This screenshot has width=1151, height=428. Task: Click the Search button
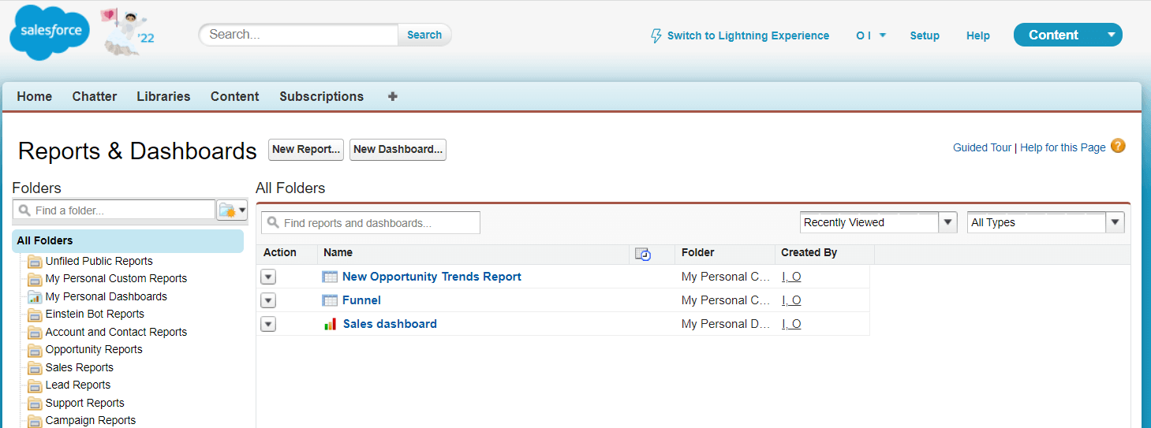424,35
